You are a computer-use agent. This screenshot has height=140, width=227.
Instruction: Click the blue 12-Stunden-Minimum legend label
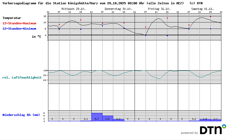tap(19, 29)
